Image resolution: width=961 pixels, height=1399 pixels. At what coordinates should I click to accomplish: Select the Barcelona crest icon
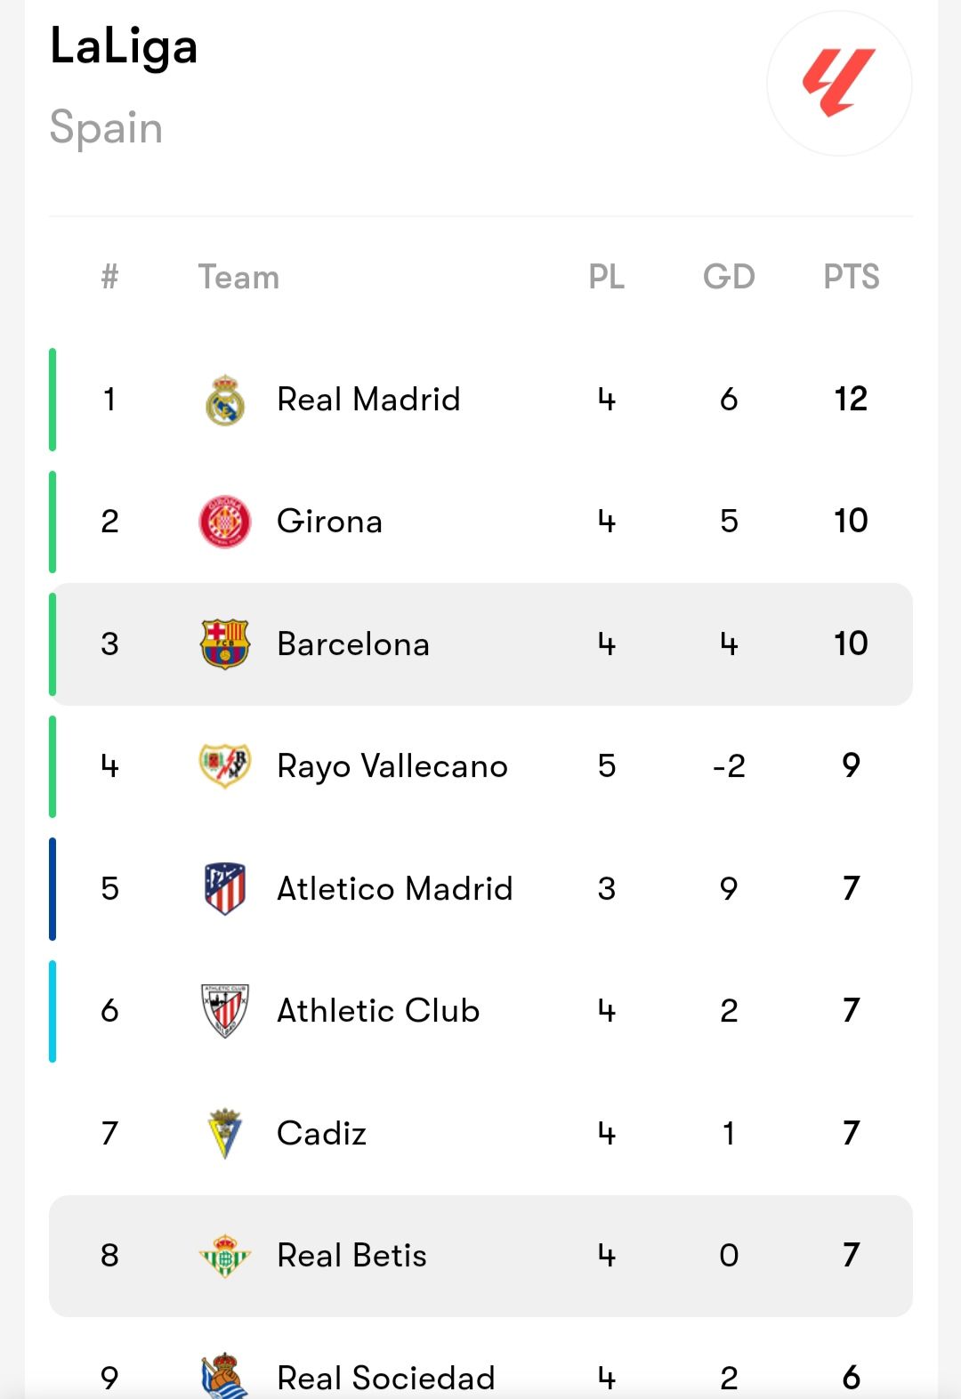tap(225, 644)
